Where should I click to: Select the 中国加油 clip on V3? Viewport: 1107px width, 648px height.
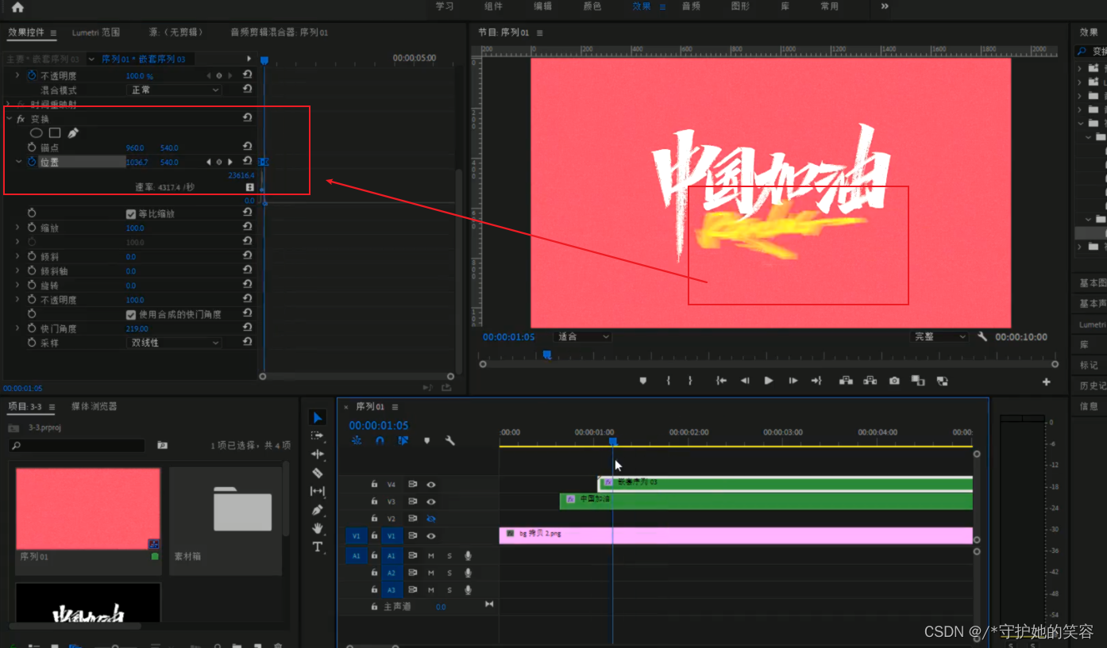(x=766, y=501)
